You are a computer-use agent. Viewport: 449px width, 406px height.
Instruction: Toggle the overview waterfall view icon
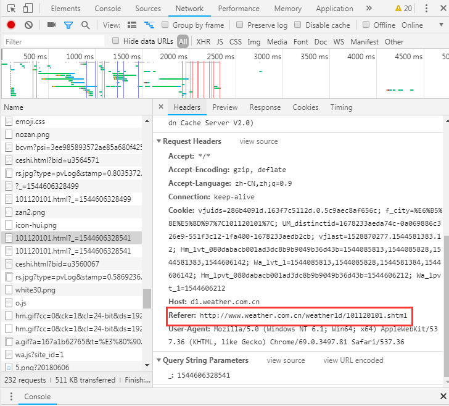pyautogui.click(x=149, y=25)
